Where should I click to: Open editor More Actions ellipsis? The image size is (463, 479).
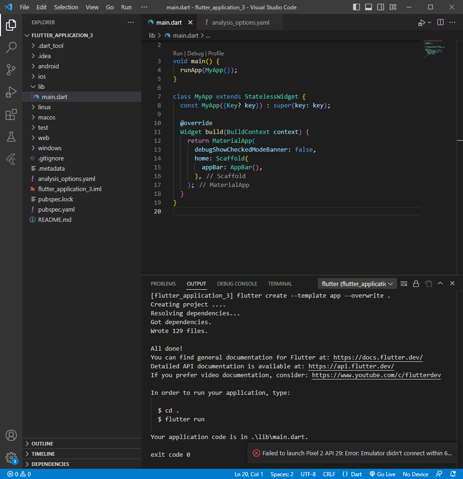[452, 22]
